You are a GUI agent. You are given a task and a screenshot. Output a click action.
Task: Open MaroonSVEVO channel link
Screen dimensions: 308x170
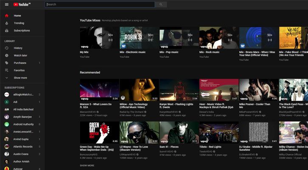(88, 112)
